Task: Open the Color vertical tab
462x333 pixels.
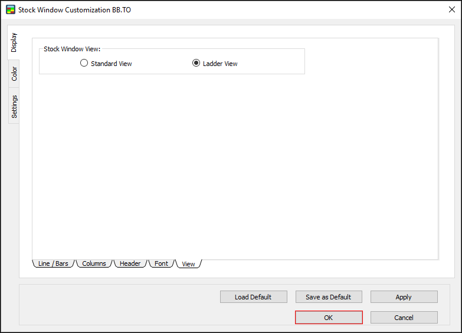Action: tap(14, 74)
